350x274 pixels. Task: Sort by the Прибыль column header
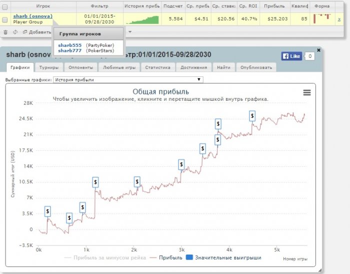[274, 6]
